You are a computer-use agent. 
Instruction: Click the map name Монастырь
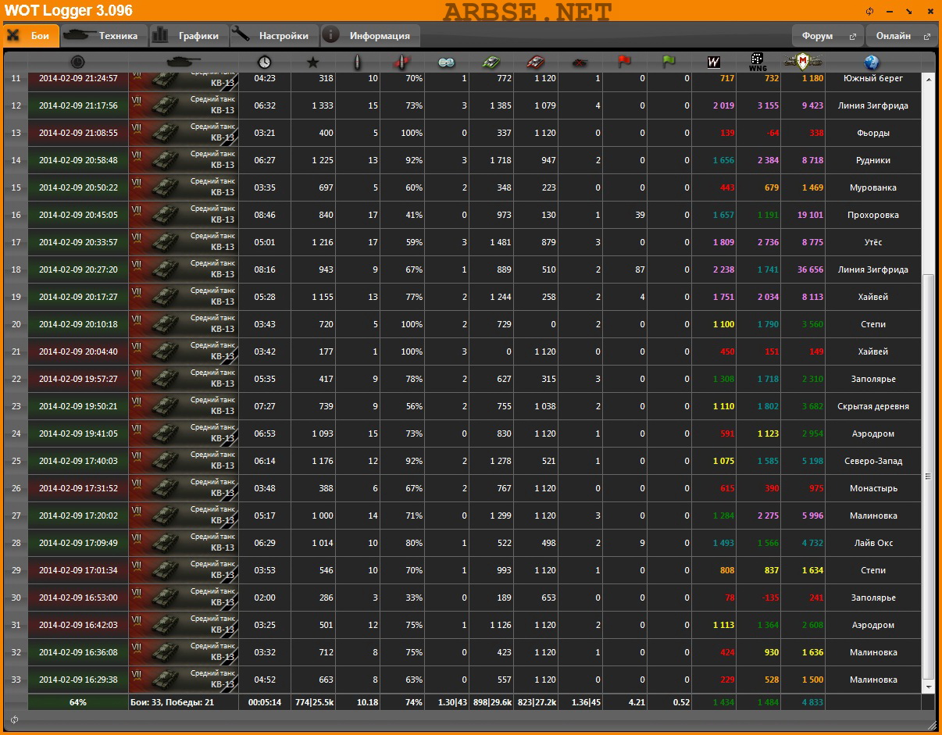click(x=873, y=488)
